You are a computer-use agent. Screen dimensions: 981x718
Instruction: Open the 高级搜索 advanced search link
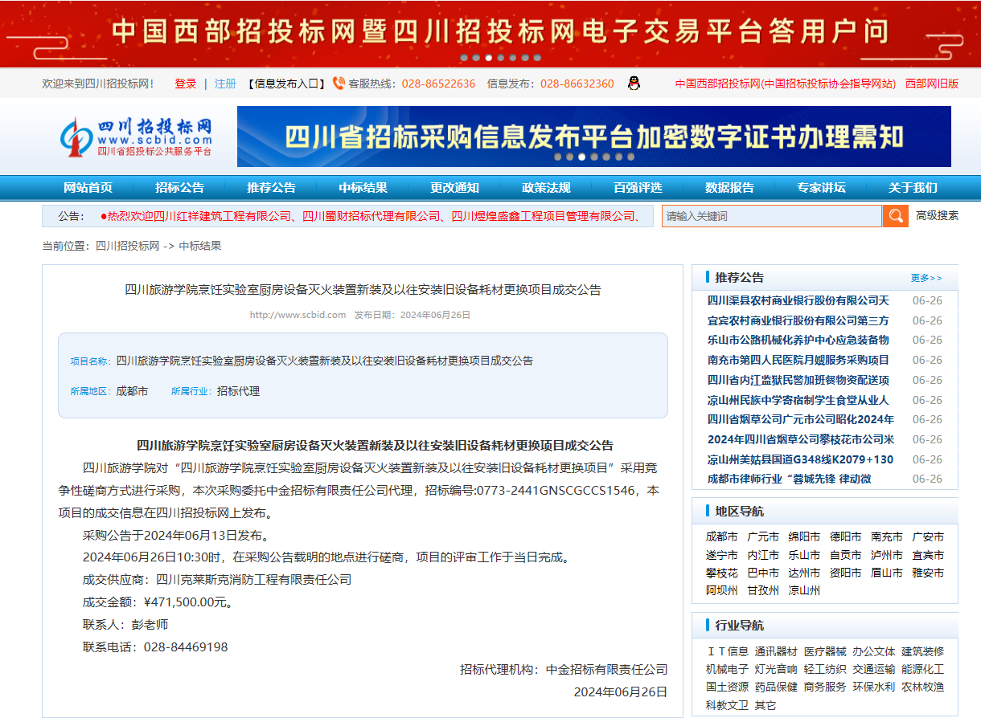pos(938,216)
